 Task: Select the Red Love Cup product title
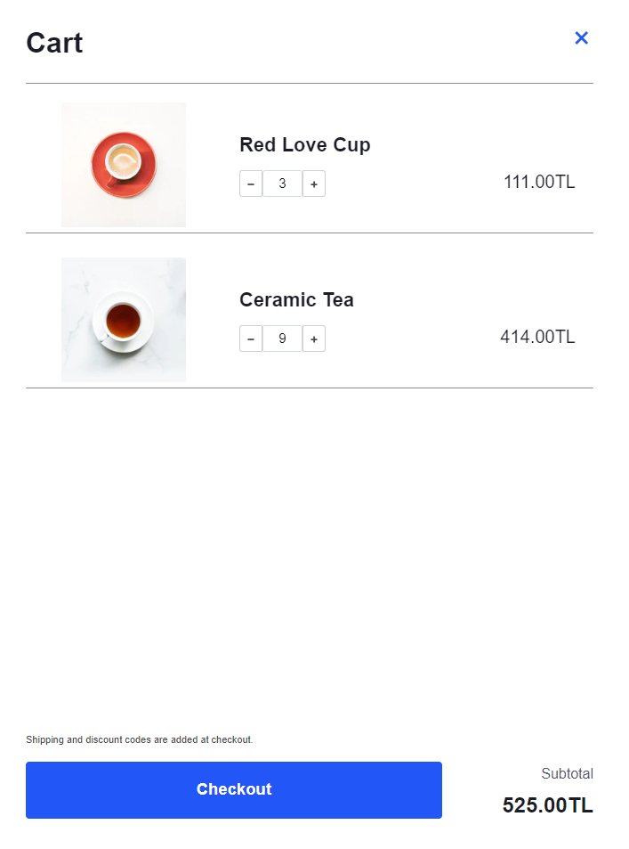305,145
